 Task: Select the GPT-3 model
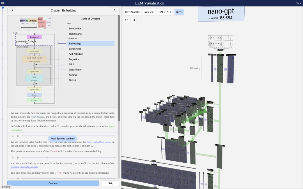(x=179, y=12)
